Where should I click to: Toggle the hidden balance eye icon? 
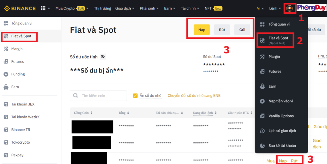(x=103, y=57)
